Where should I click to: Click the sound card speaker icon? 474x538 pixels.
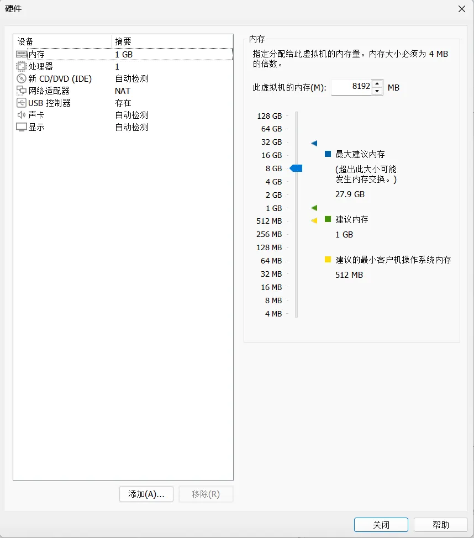pos(22,115)
